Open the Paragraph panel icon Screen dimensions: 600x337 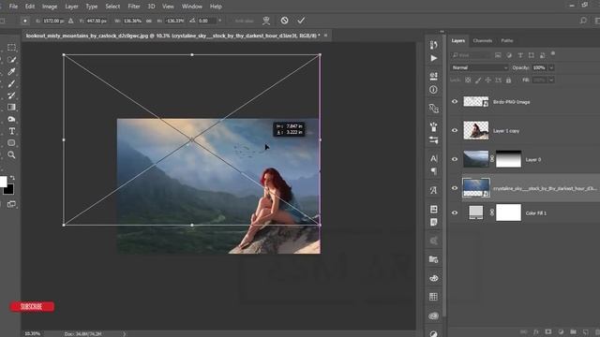pos(433,170)
